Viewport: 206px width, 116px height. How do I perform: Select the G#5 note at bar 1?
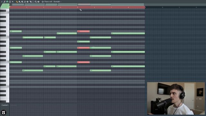pyautogui.click(x=16, y=31)
